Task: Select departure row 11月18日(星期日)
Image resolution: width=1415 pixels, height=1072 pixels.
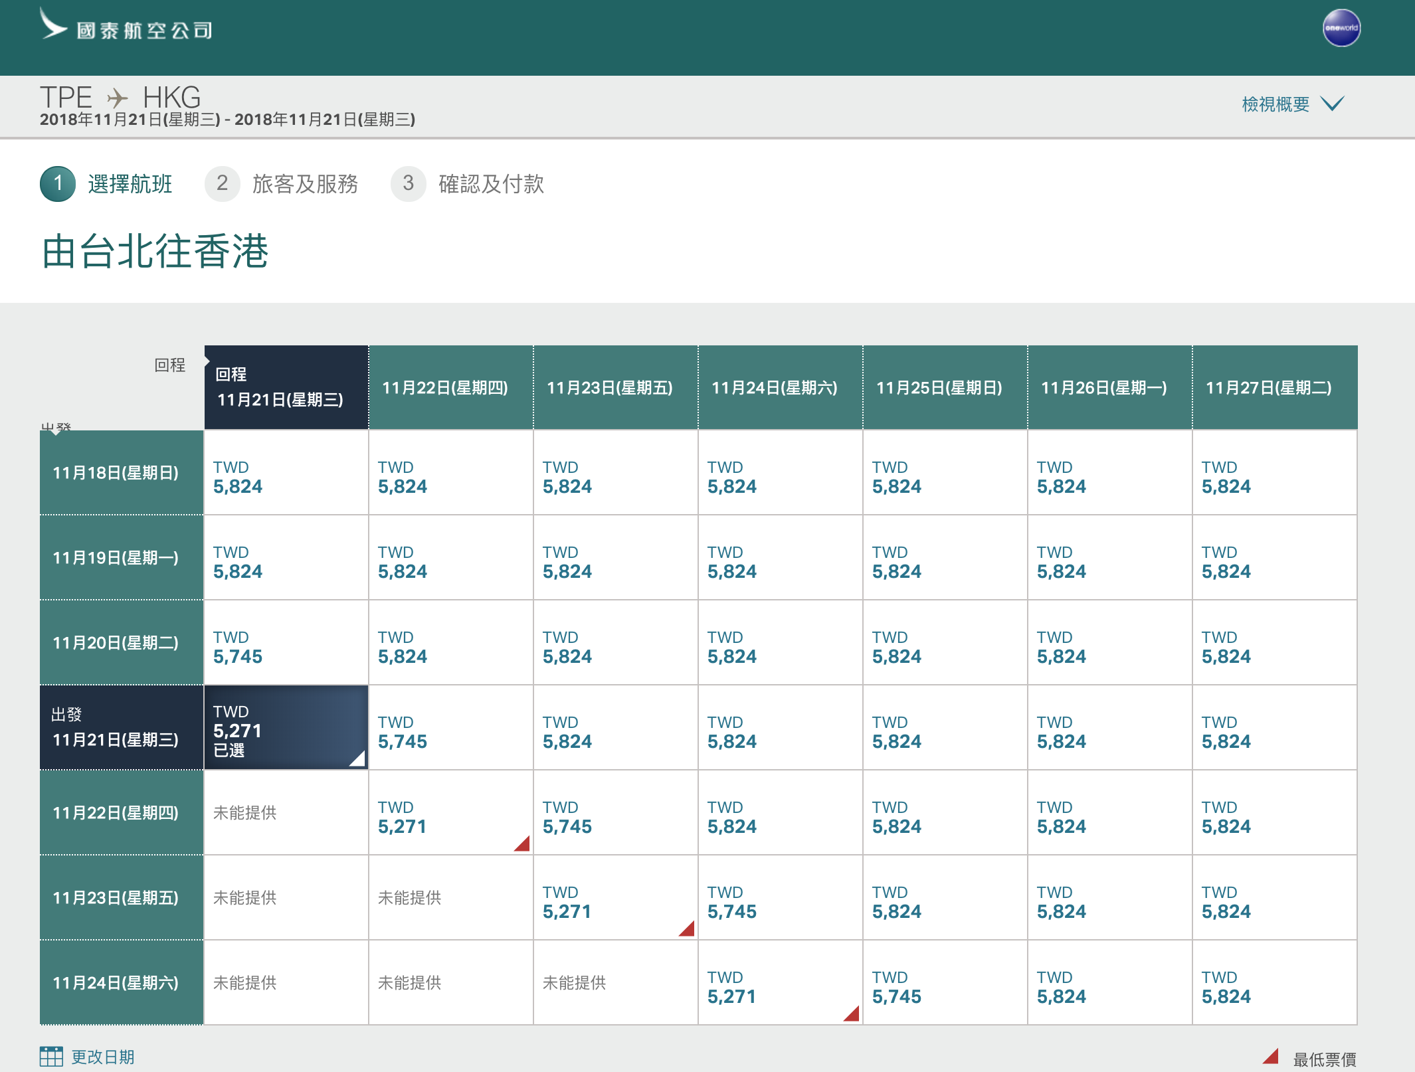Action: coord(122,472)
